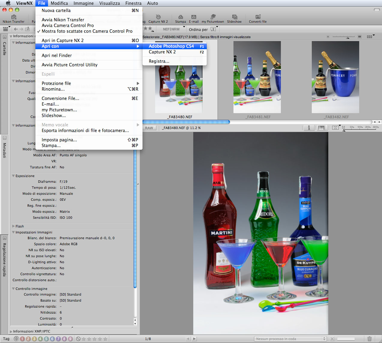
Task: Open the Apple menu
Action: pyautogui.click(x=8, y=3)
